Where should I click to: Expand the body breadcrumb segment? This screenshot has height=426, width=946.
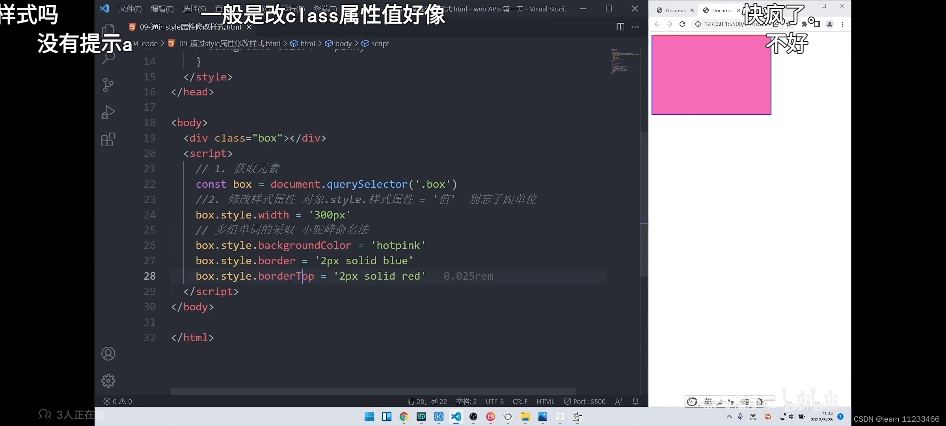pyautogui.click(x=343, y=43)
